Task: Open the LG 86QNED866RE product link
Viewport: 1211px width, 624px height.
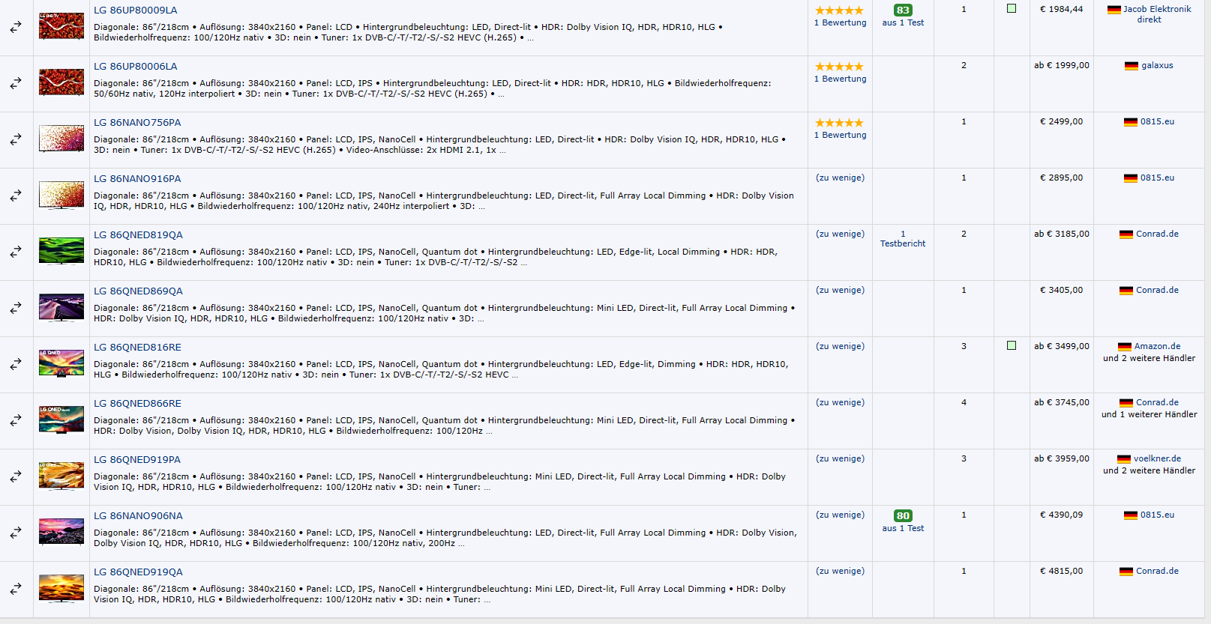Action: 137,404
